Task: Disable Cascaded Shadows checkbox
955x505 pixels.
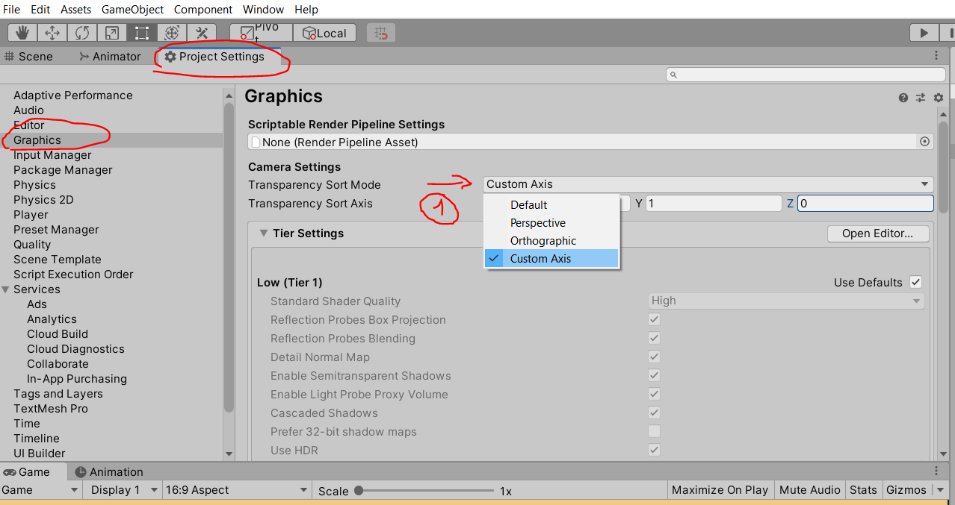Action: 654,413
